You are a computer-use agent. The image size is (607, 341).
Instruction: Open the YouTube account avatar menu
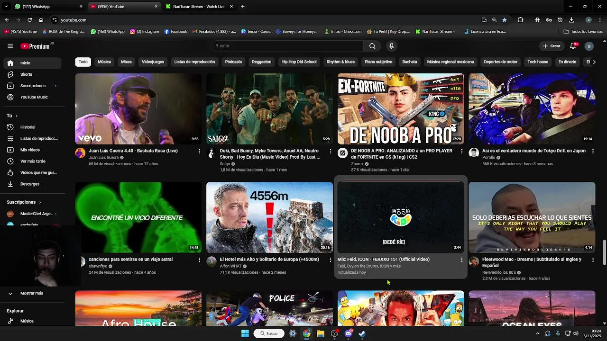click(x=589, y=46)
